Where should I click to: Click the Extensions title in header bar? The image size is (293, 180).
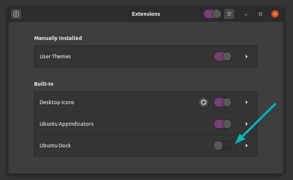[x=146, y=14]
